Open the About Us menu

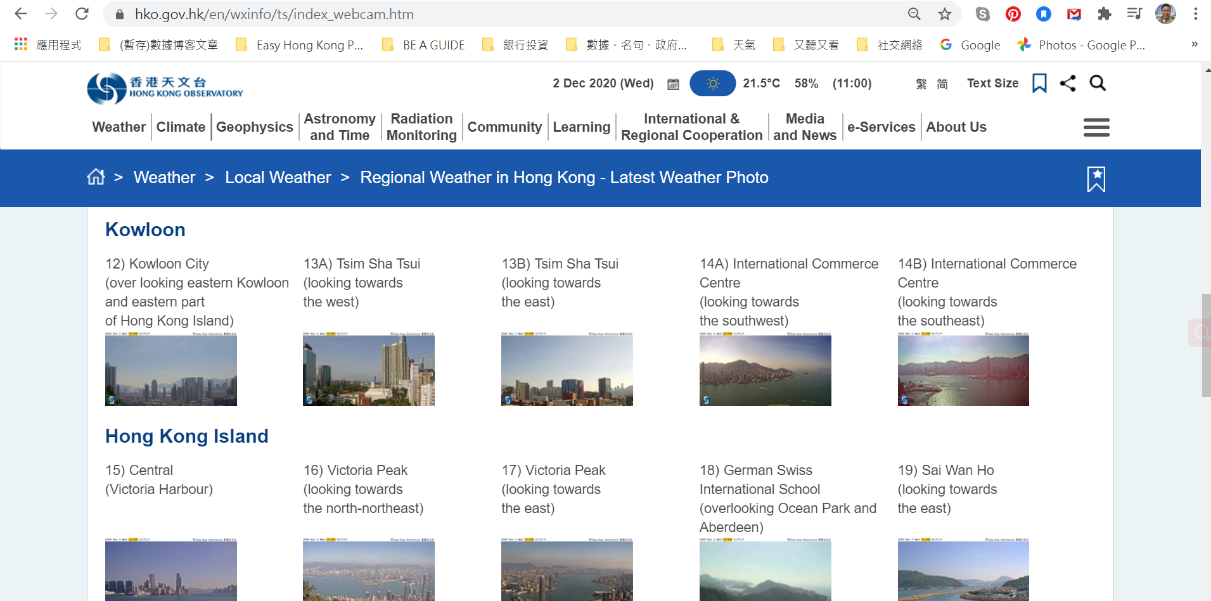tap(956, 127)
